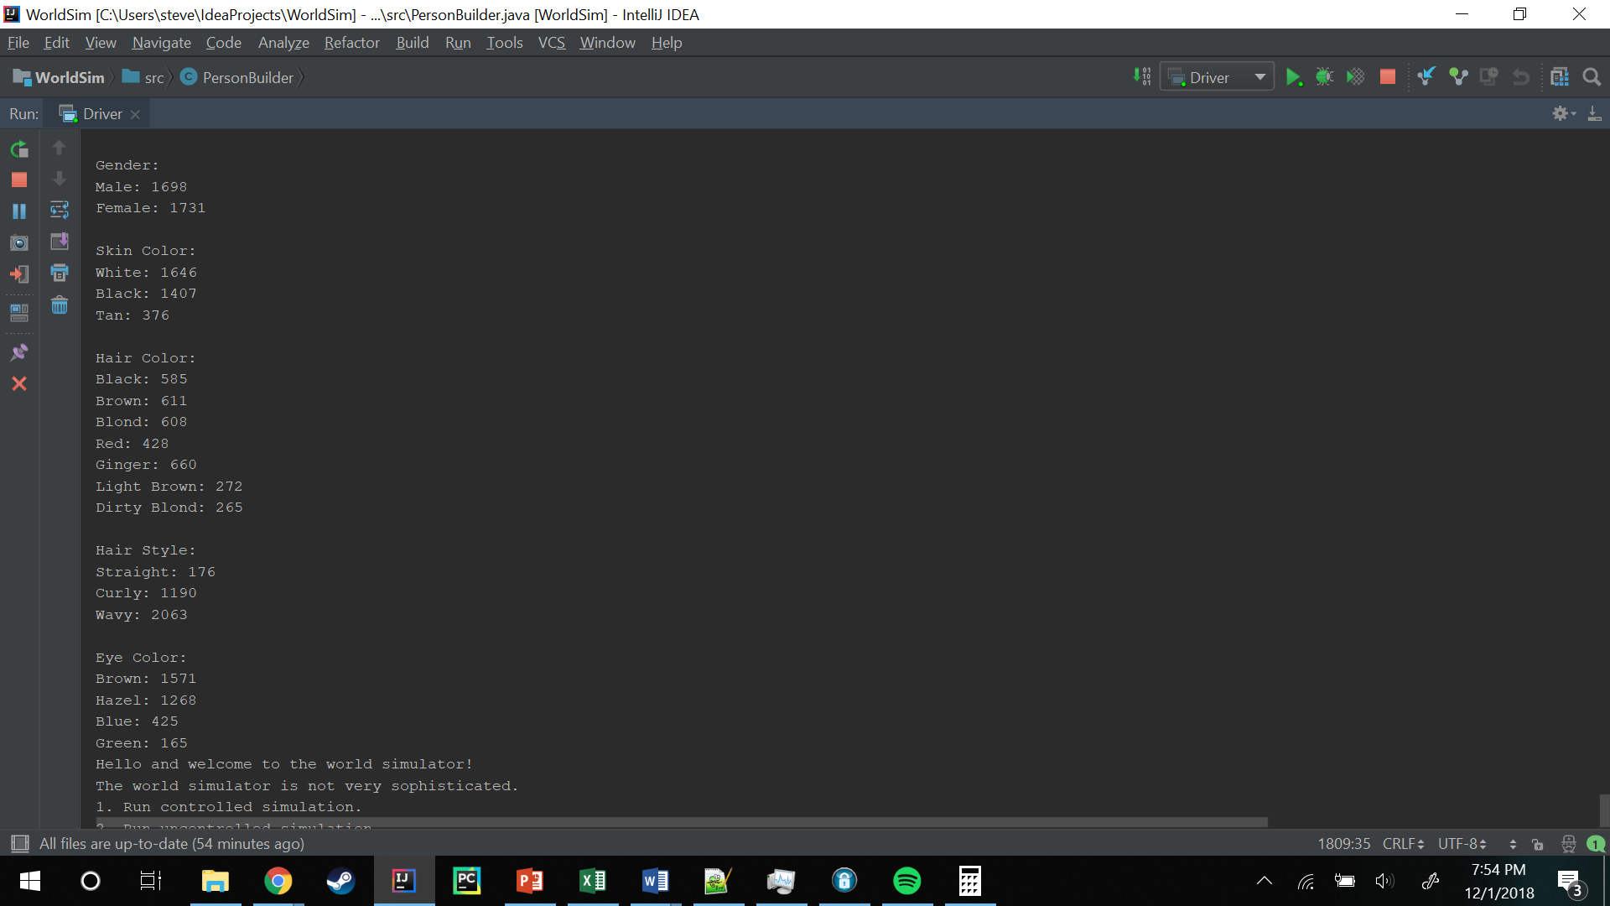Open the Refactor menu
Image resolution: width=1610 pixels, height=906 pixels.
click(x=351, y=43)
